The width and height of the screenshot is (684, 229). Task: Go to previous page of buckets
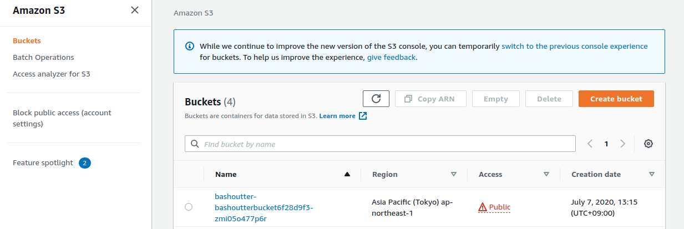[x=590, y=144]
